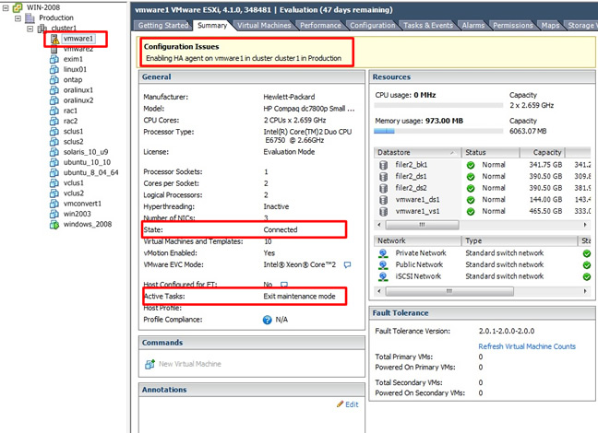Click the Private Network icon
Viewport: 598px width, 433px height.
click(384, 252)
